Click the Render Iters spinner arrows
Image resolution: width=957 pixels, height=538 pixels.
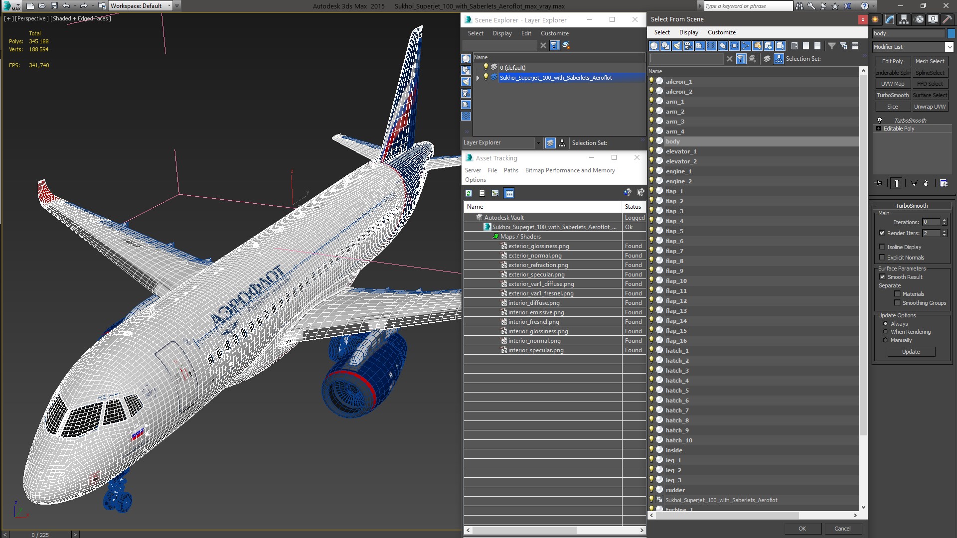tap(944, 233)
